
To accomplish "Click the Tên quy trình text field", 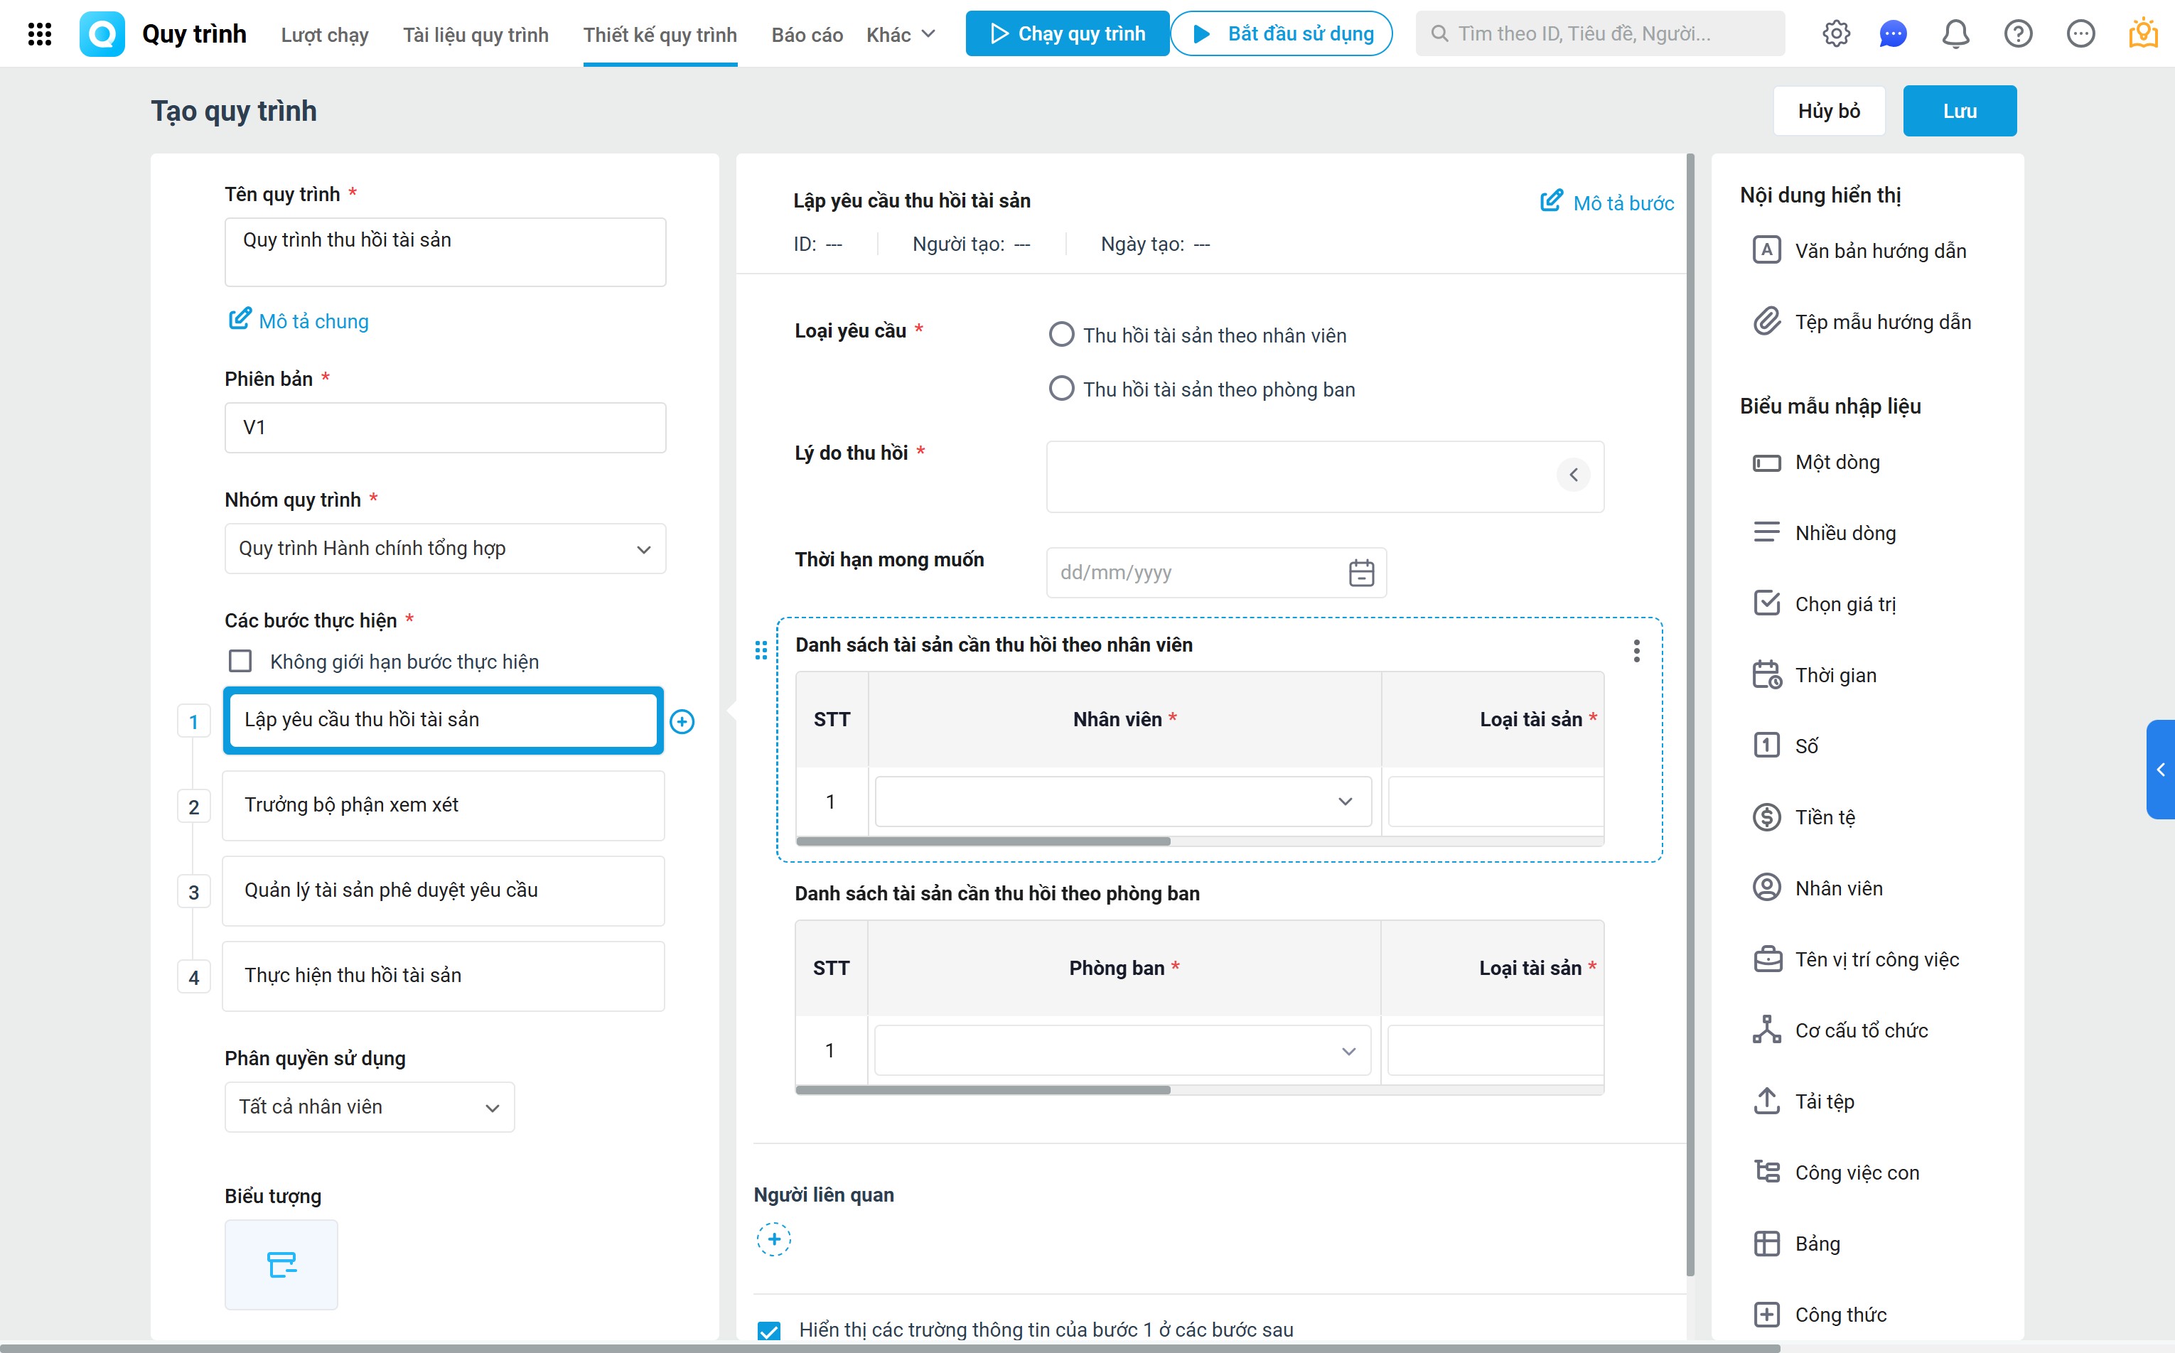I will pyautogui.click(x=445, y=252).
